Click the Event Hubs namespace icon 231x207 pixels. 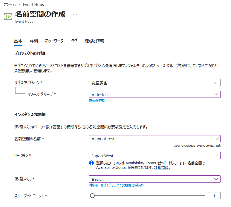coord(8,17)
